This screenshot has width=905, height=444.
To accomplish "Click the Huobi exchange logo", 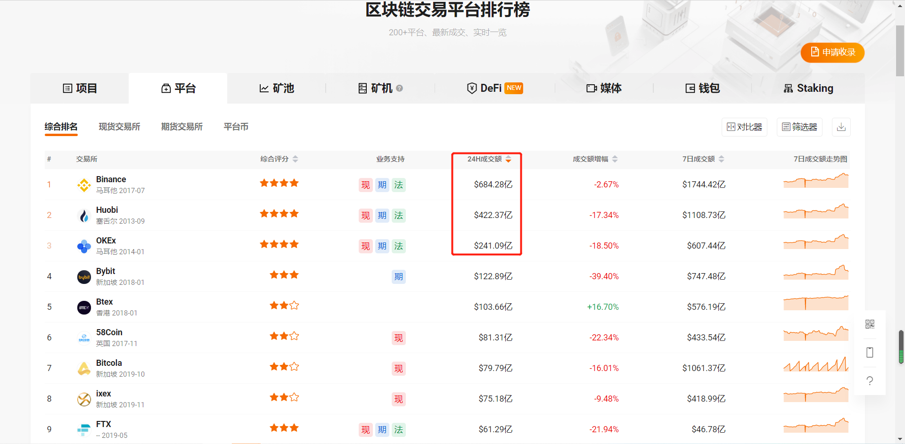I will coord(83,215).
